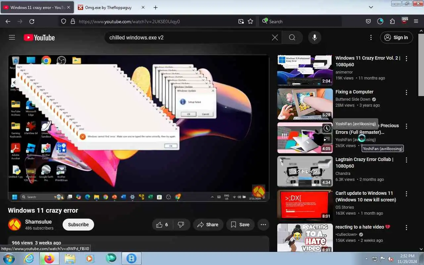Open animerror channel name
The image size is (424, 265).
coord(344,72)
